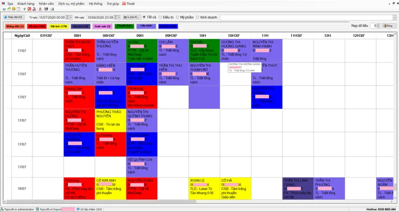Click the Số liệu Năm 2020 status icon
Image resolution: width=399 pixels, height=212 pixels.
(x=78, y=209)
